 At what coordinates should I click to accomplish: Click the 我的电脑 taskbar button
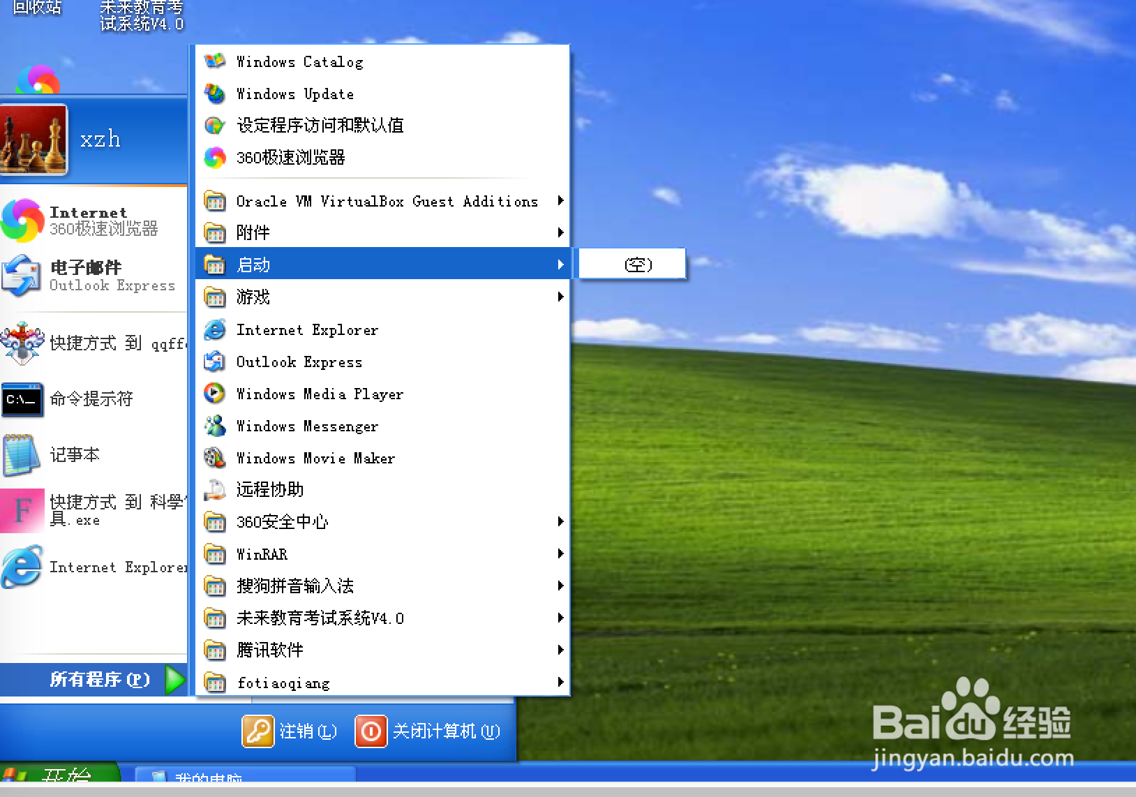244,774
